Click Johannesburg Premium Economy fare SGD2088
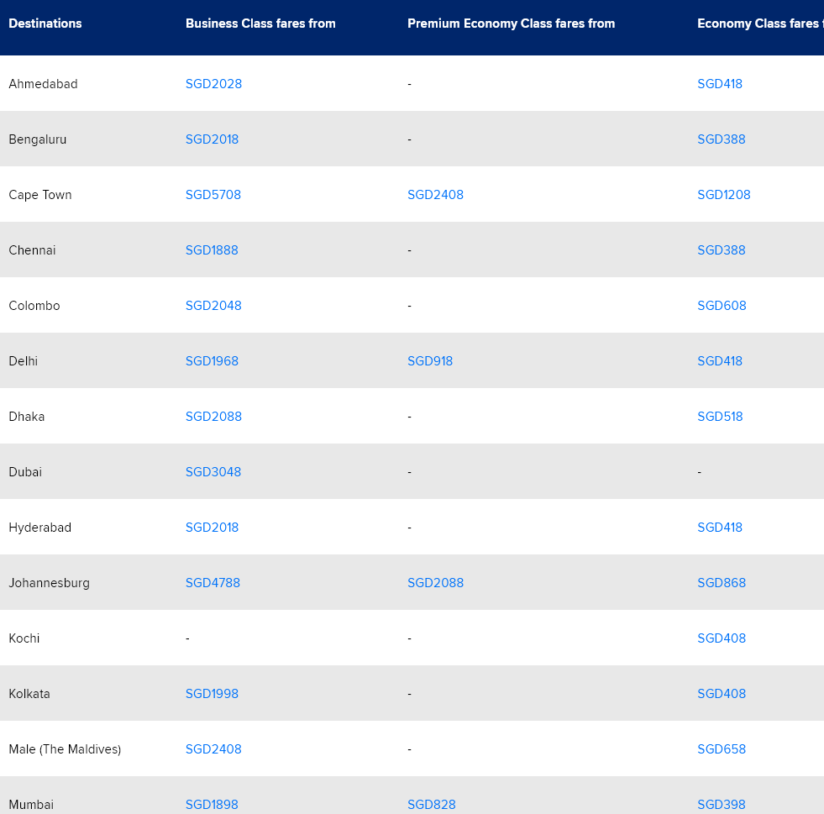 tap(435, 583)
